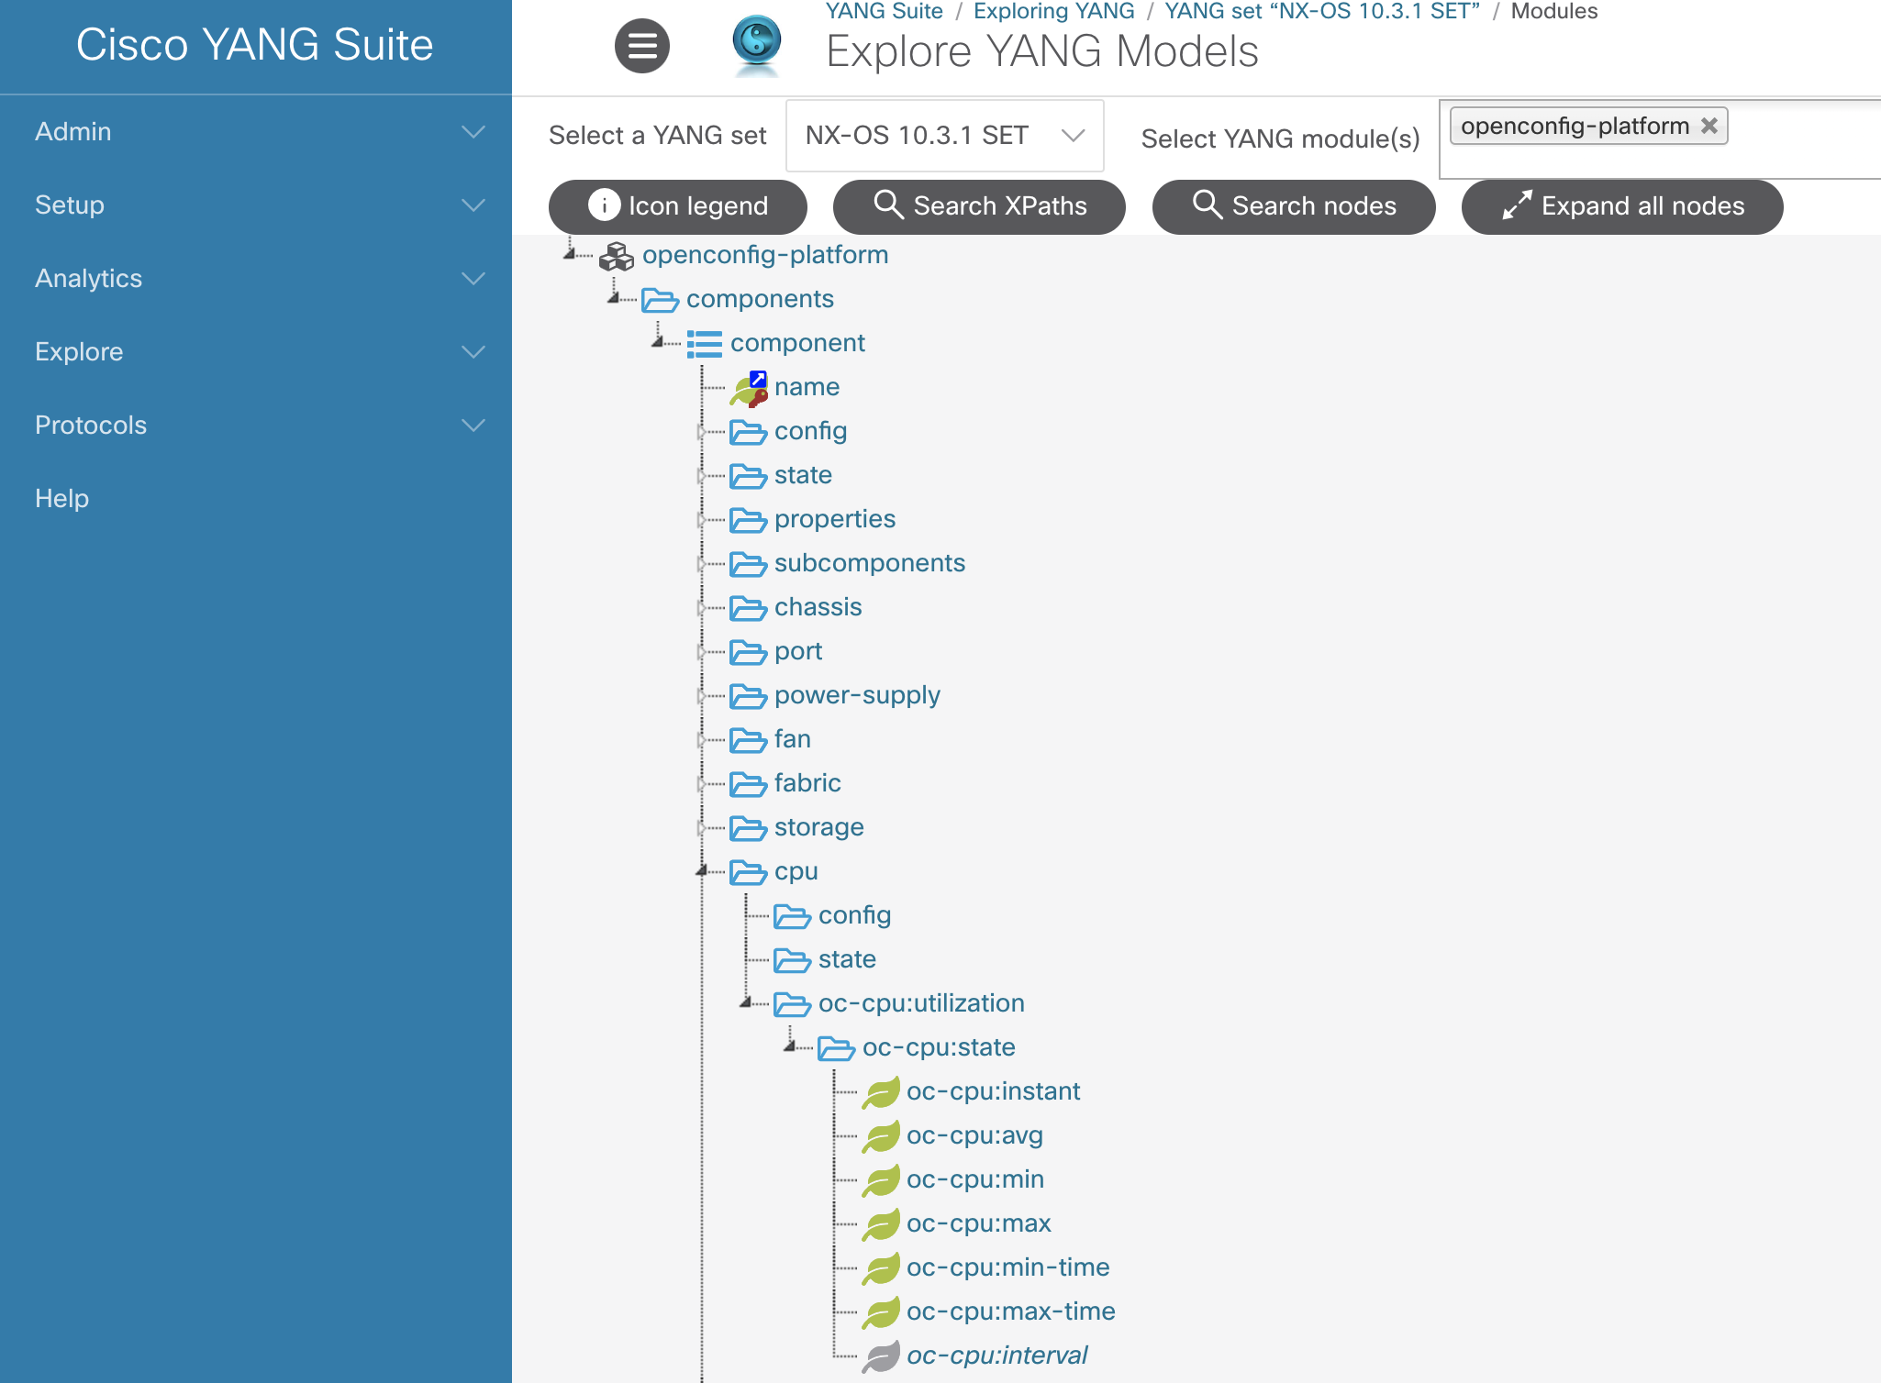Screen dimensions: 1881x1383
Task: Click the openconfig-platform module icon
Action: click(617, 256)
